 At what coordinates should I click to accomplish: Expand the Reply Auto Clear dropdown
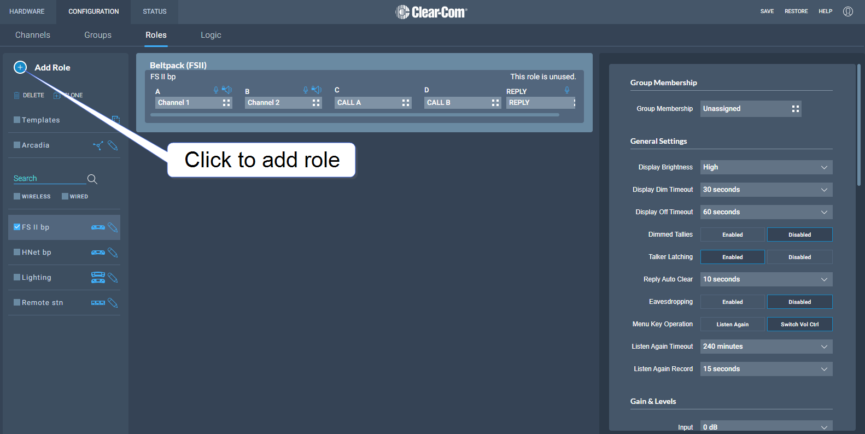pyautogui.click(x=766, y=279)
